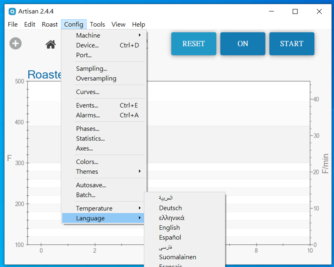Open Curves... dialog
Image resolution: width=334 pixels, height=267 pixels.
tap(104, 92)
